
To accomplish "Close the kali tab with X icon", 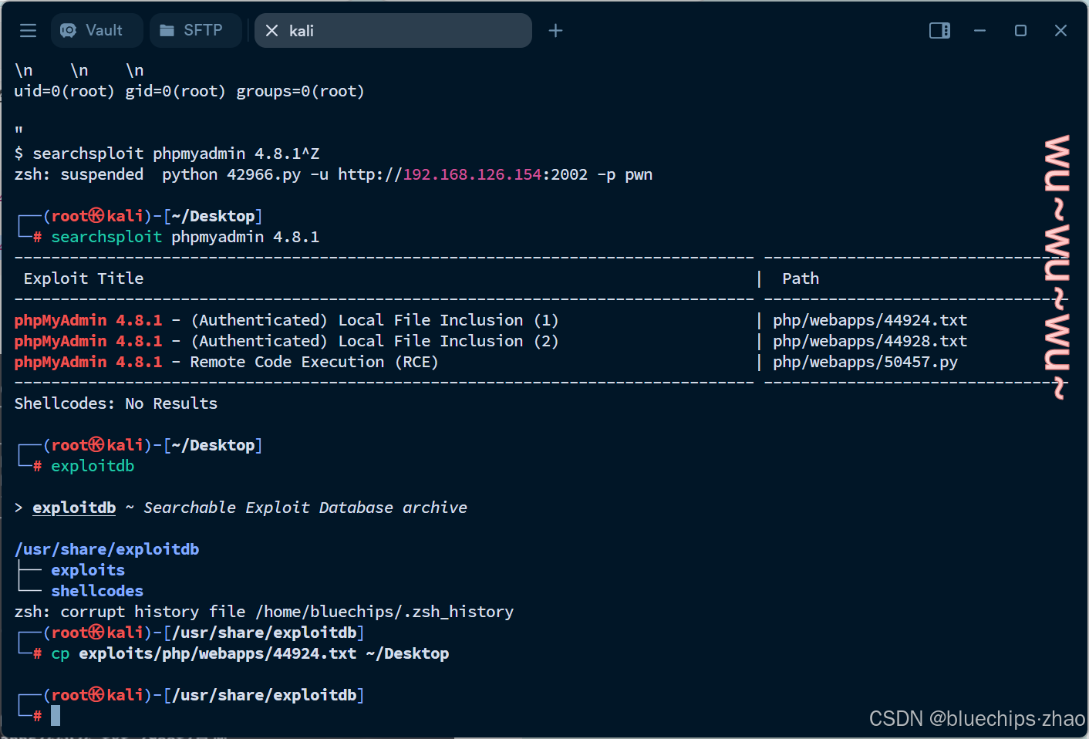I will [271, 31].
